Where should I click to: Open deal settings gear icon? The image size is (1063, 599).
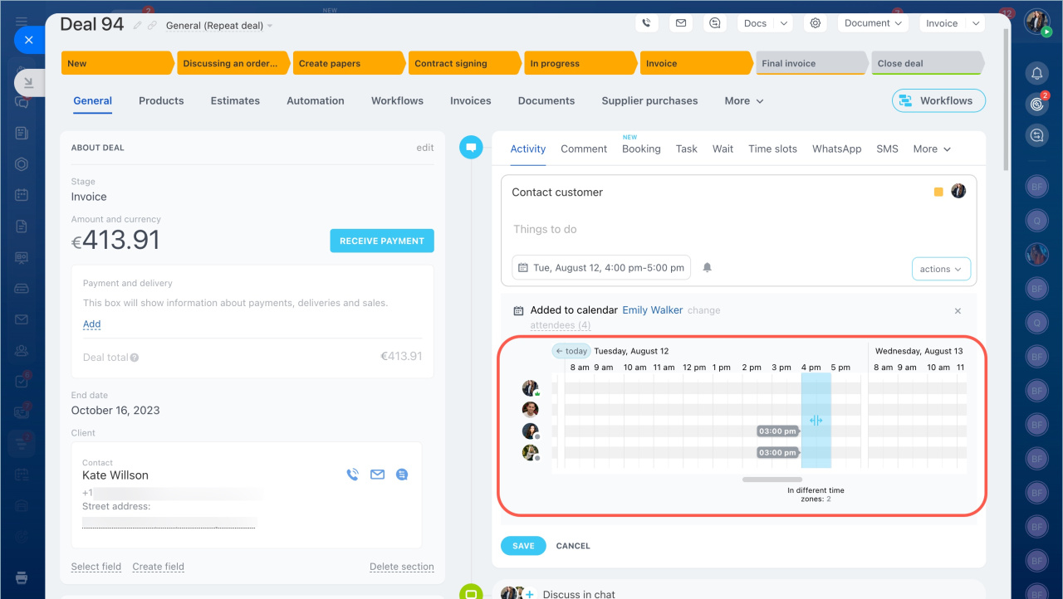coord(816,23)
